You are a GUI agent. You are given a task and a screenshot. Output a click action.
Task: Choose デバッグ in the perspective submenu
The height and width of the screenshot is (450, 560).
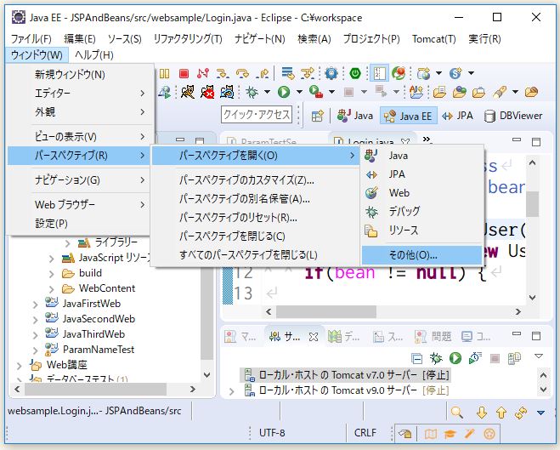click(422, 212)
